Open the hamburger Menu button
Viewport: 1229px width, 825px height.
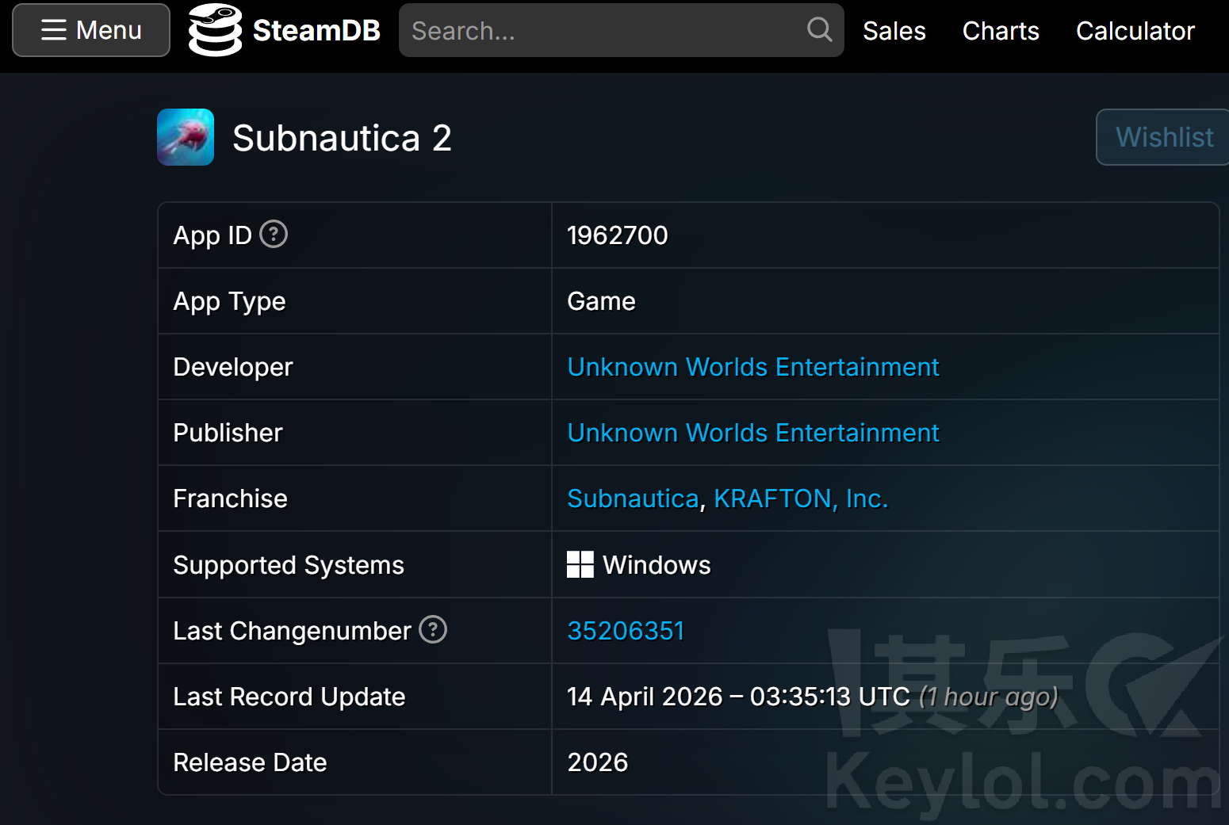pyautogui.click(x=91, y=30)
